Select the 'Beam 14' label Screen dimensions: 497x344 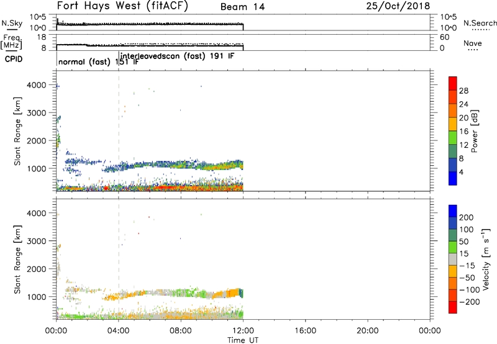(x=242, y=7)
